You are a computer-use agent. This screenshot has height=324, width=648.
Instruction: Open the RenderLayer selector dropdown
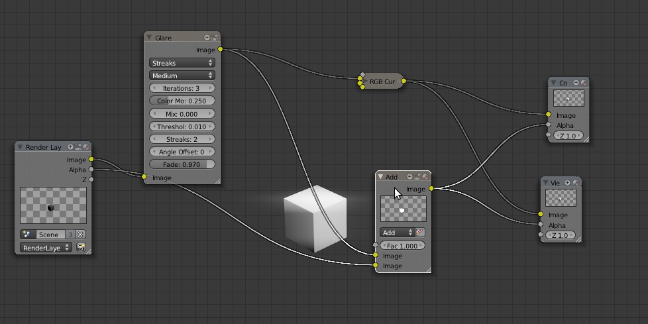pyautogui.click(x=46, y=248)
